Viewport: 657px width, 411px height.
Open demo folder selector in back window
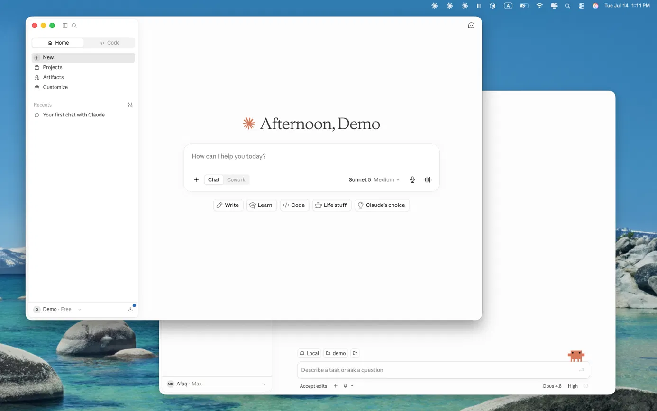click(x=336, y=353)
